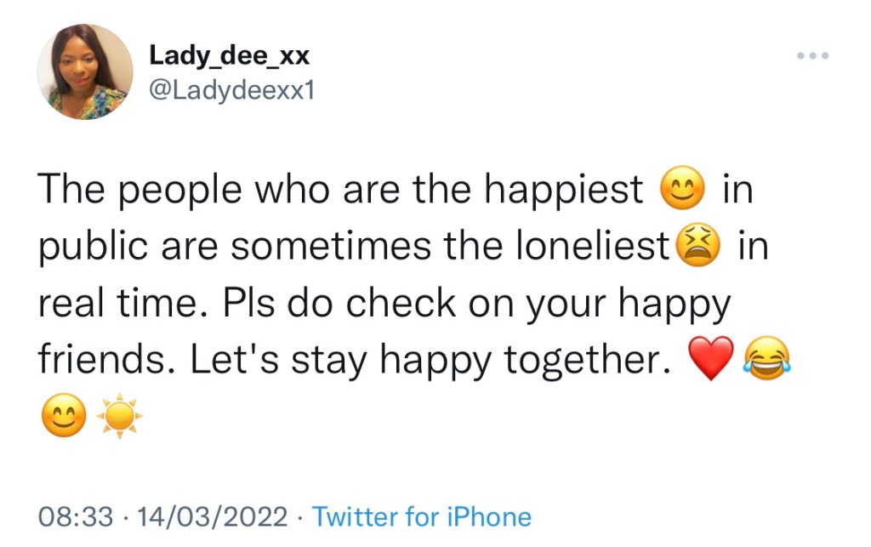Open the "Twitter for iPhone" source link

pyautogui.click(x=422, y=517)
